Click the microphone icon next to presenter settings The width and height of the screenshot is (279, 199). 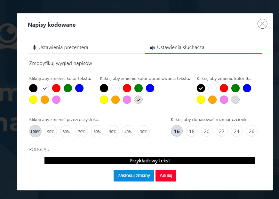(x=34, y=47)
